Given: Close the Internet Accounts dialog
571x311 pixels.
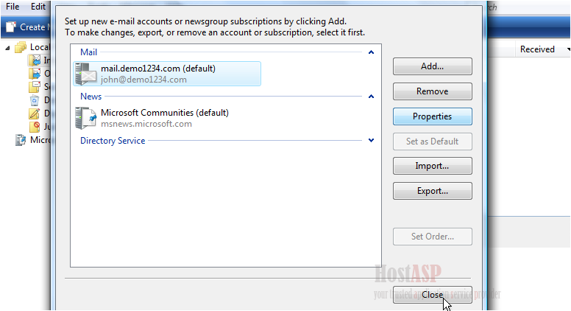Looking at the screenshot, I should (432, 295).
